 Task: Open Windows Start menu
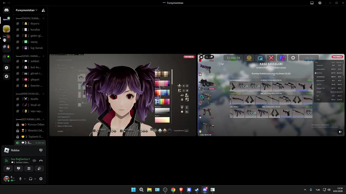pos(134,190)
